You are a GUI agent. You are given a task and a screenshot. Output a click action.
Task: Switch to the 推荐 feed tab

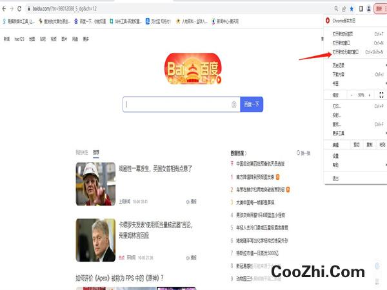coord(95,153)
